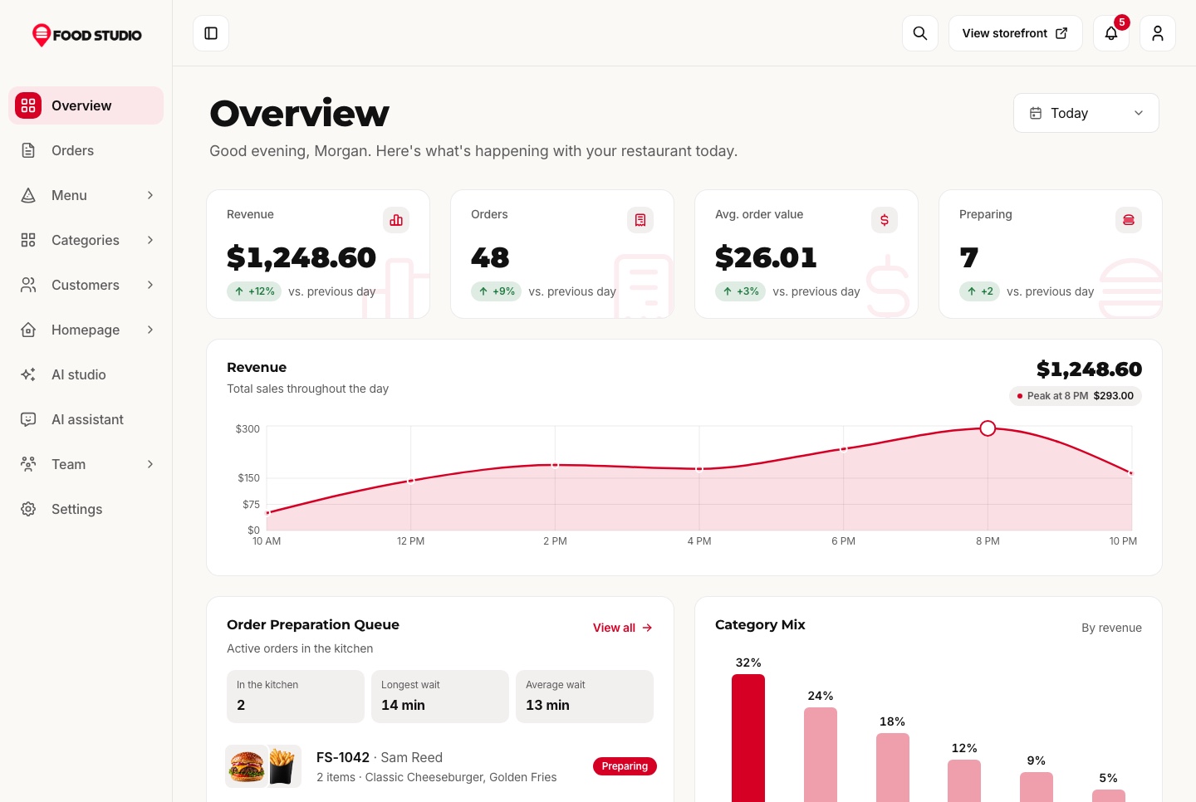Screen dimensions: 1196x802
Task: Click the $26.01 average order value
Action: [x=766, y=257]
